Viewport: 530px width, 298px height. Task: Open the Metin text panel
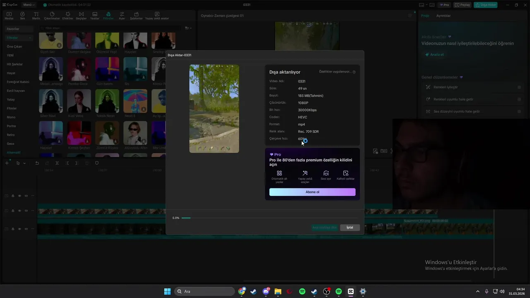coord(36,16)
